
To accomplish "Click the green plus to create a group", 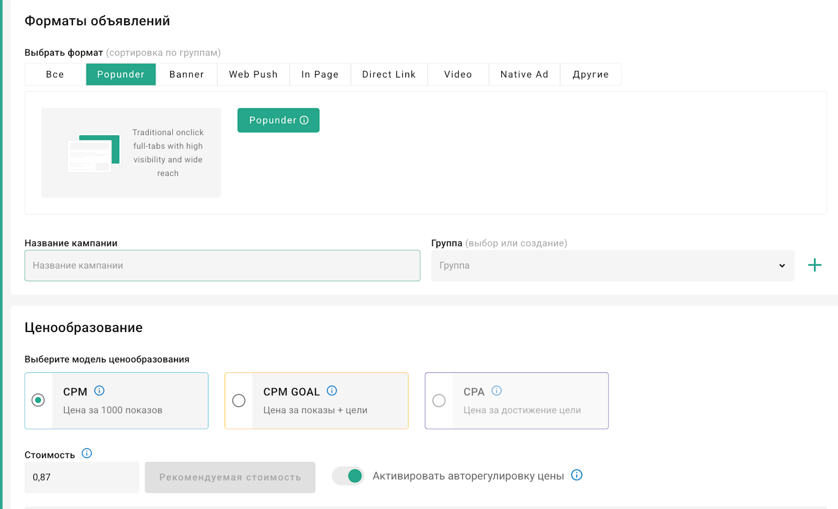I will [814, 265].
